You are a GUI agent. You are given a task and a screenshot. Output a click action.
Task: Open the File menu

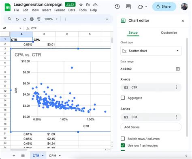(16, 10)
